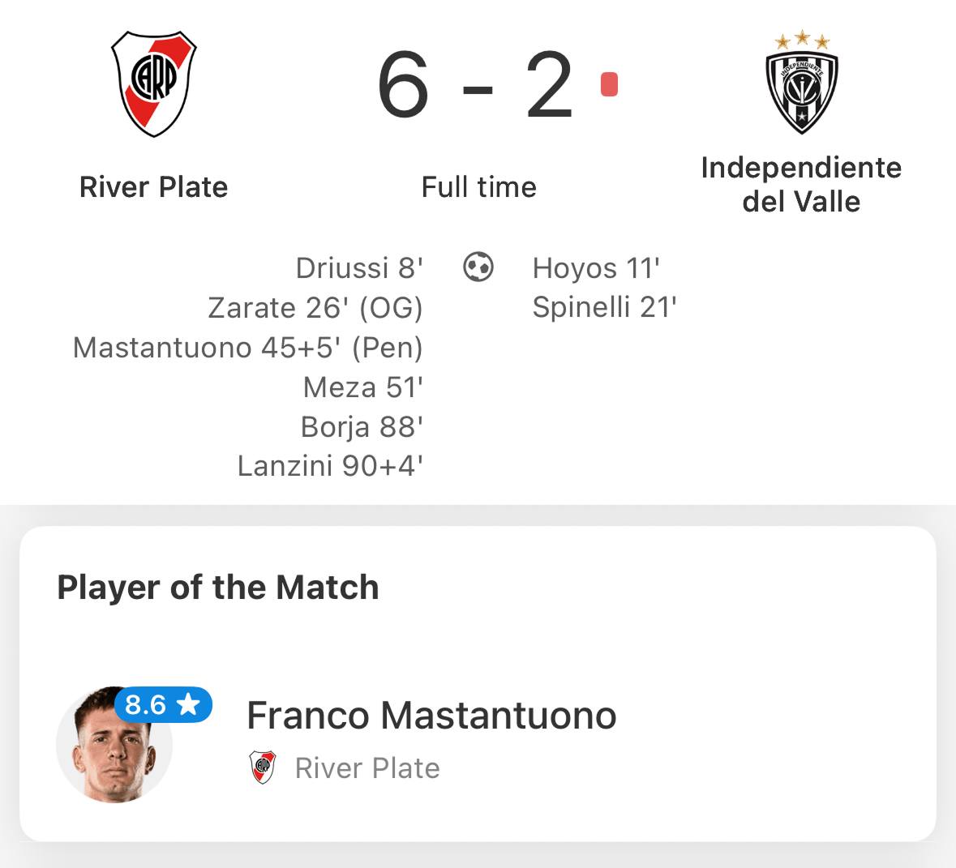
Task: Open Hoyos 11' goal entry
Action: click(x=596, y=268)
